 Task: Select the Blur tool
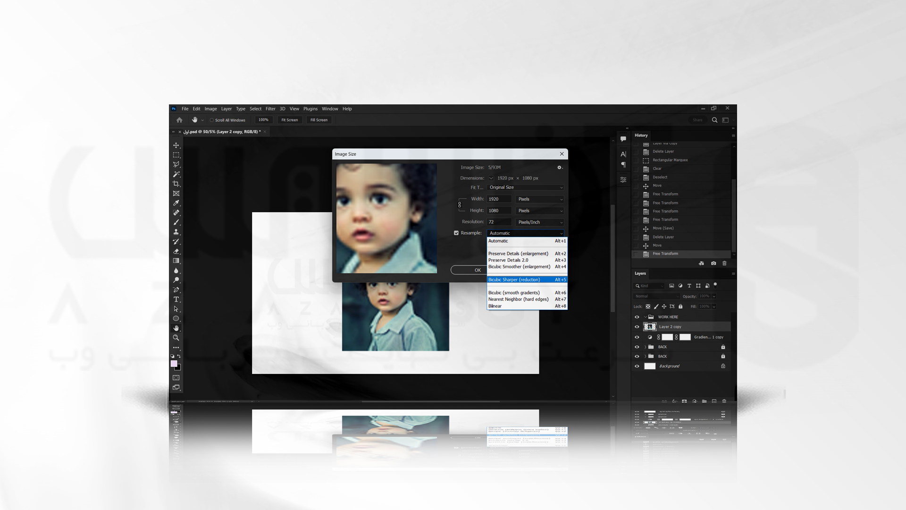point(176,271)
